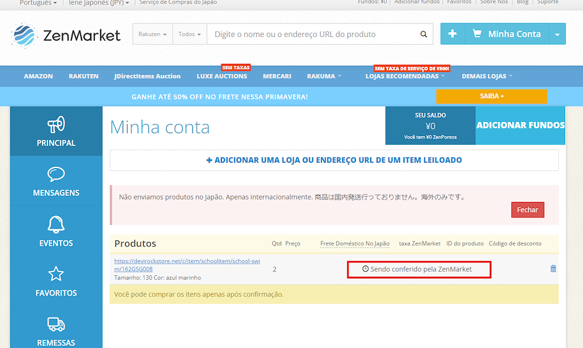The image size is (583, 348).
Task: Click the clock icon in status
Action: (x=365, y=269)
